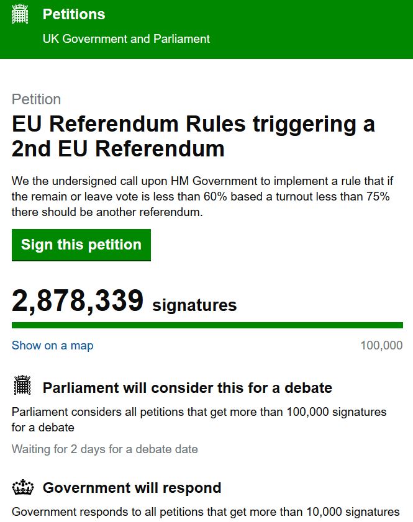The height and width of the screenshot is (522, 413).
Task: Click the portcullis logo in the green header
Action: [x=20, y=14]
